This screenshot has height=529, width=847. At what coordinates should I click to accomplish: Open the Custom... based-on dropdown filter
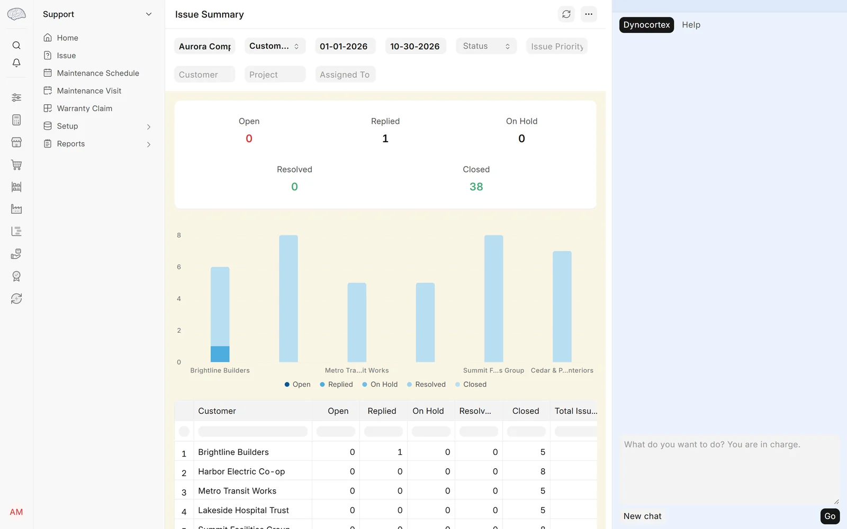275,46
